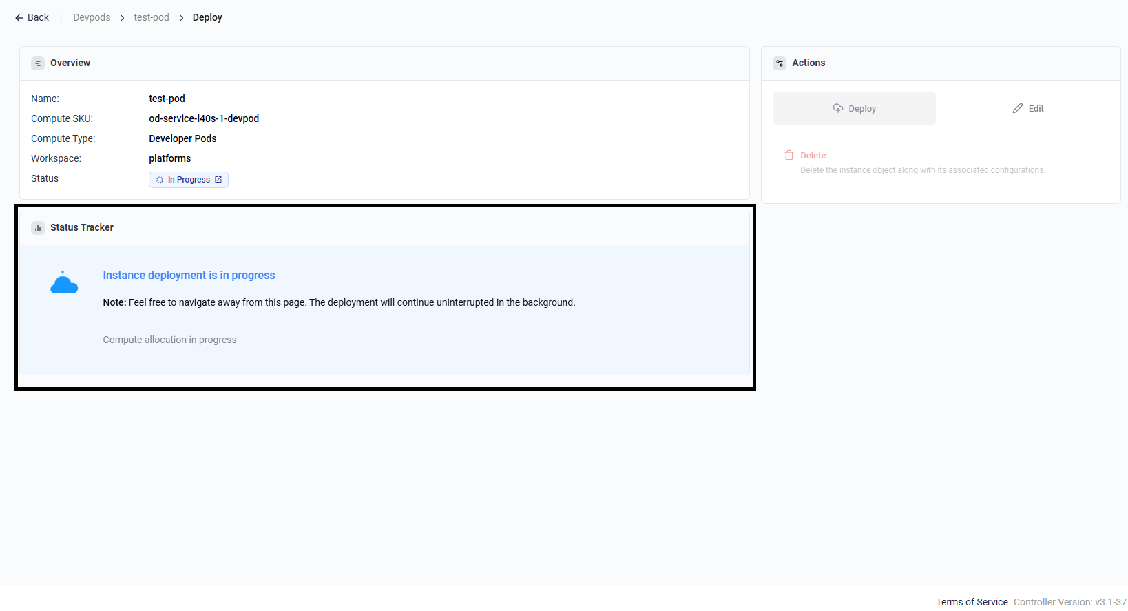Click the chevron after Devpods breadcrumb
1128x611 pixels.
point(123,18)
